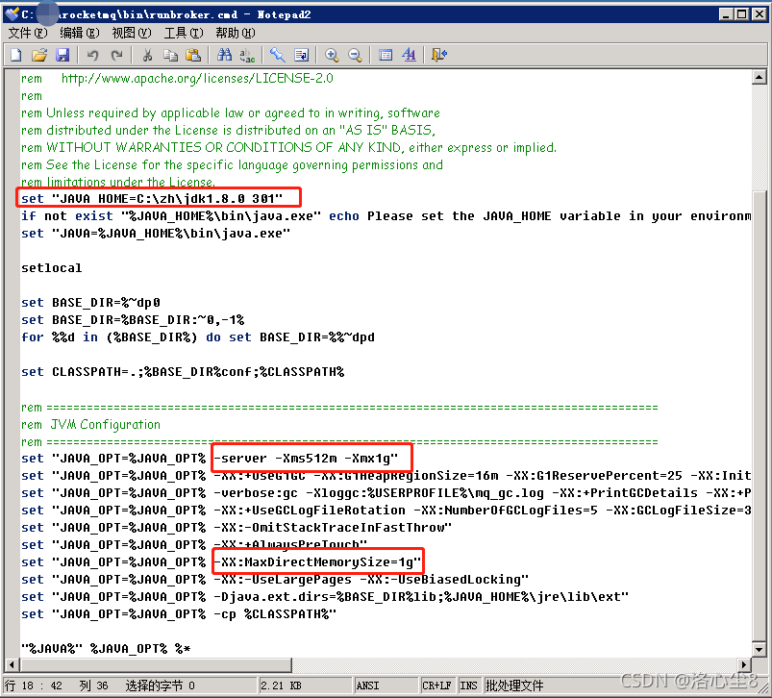Open the customize schemes font icon
772x698 pixels.
click(x=409, y=55)
